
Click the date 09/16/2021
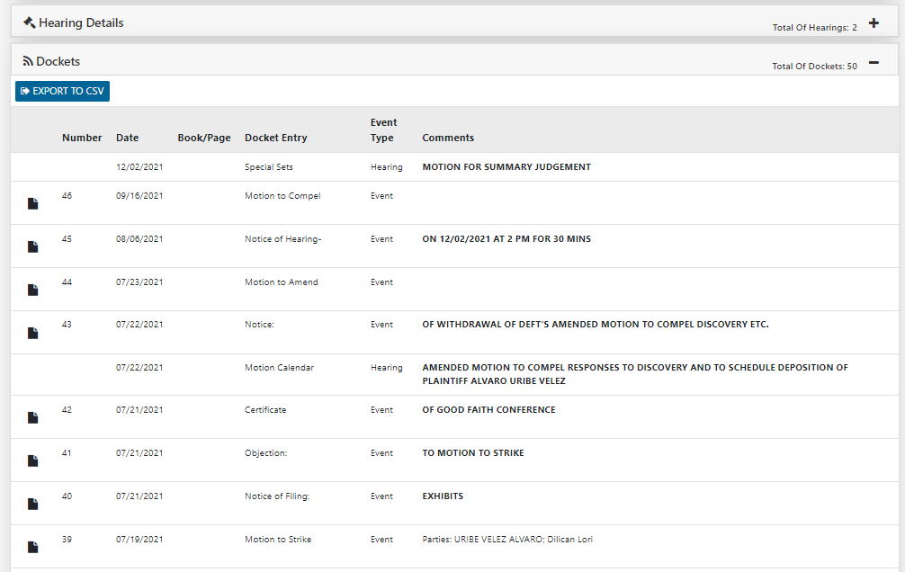(x=139, y=196)
